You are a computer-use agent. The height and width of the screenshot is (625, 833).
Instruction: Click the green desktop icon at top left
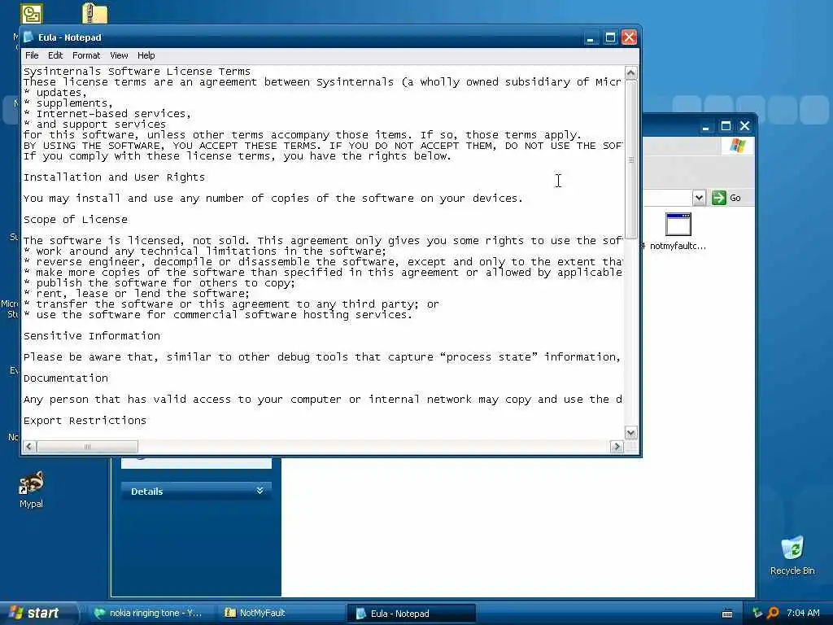tap(32, 14)
